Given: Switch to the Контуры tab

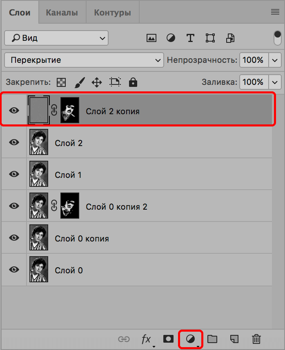Looking at the screenshot, I should [x=112, y=12].
